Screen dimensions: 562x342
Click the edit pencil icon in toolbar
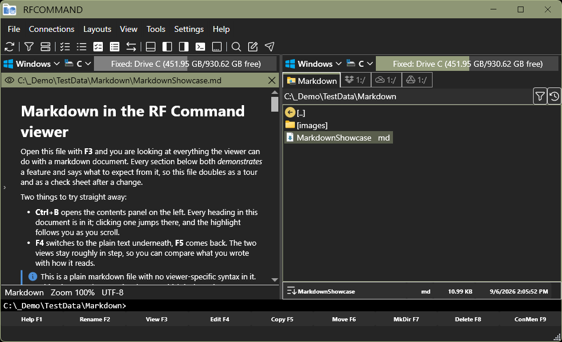(253, 47)
